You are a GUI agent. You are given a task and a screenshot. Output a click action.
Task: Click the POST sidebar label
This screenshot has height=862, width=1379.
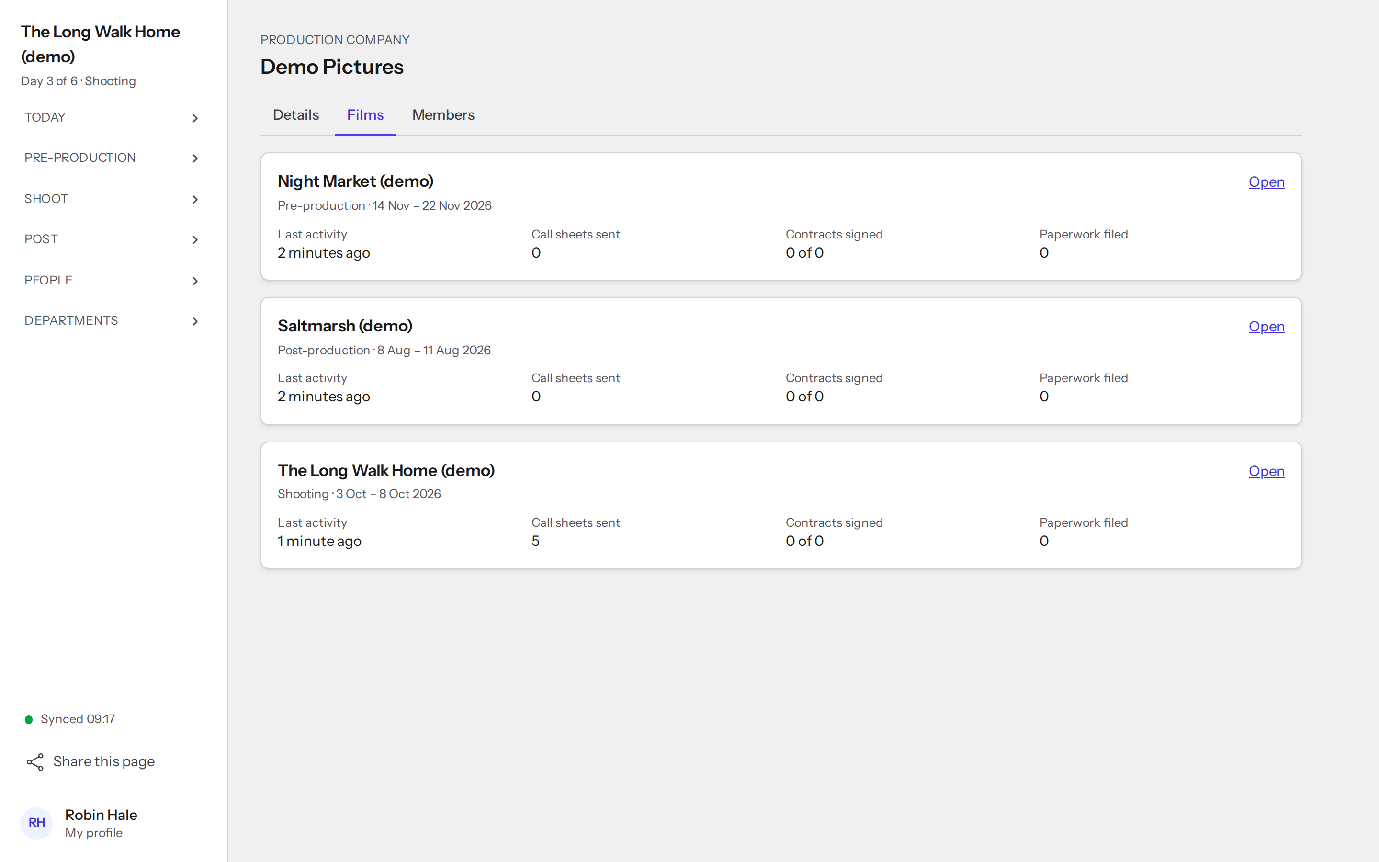coord(41,239)
